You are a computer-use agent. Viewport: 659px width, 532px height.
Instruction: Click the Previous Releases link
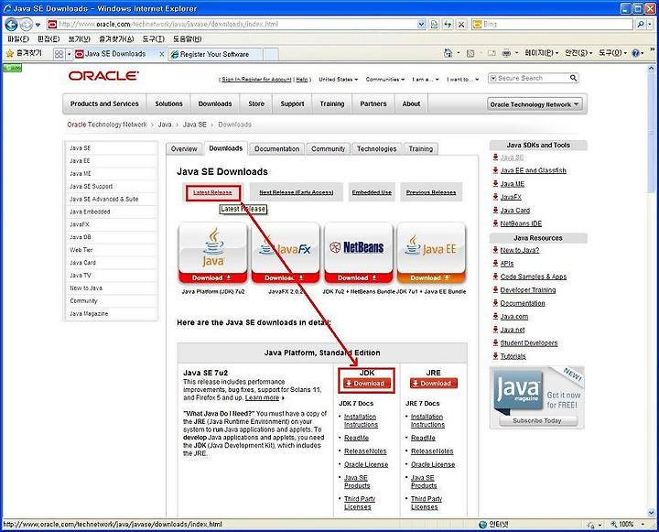pyautogui.click(x=431, y=192)
